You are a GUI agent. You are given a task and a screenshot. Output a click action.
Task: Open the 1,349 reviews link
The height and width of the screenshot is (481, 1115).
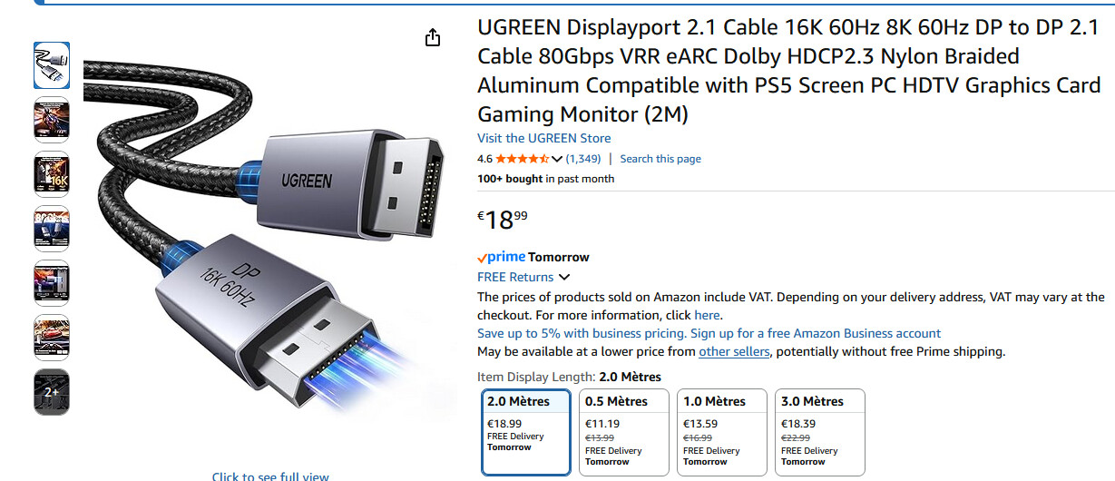click(583, 159)
